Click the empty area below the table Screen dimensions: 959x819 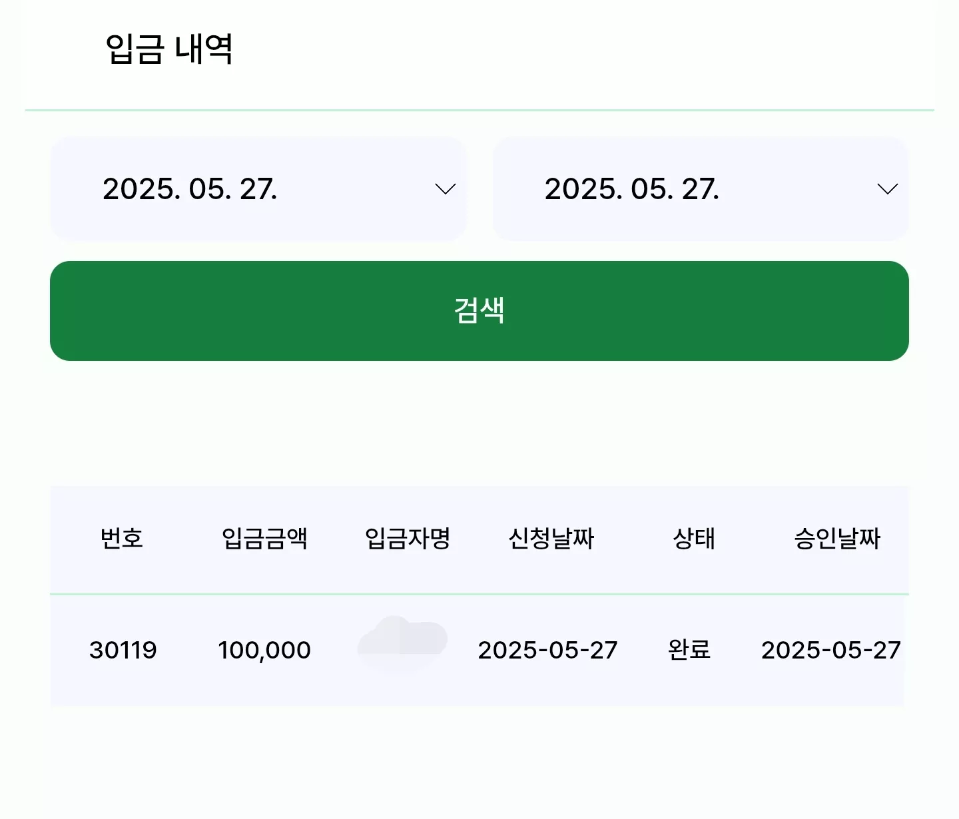pyautogui.click(x=479, y=762)
